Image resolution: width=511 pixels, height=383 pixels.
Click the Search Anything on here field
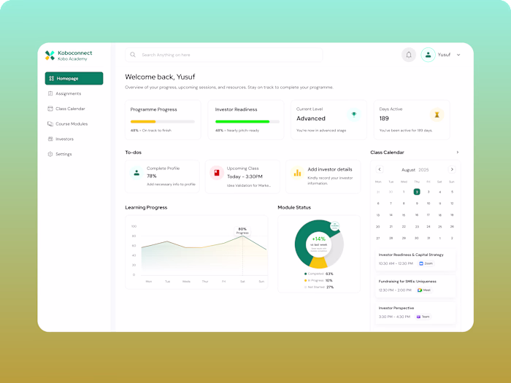tap(224, 55)
